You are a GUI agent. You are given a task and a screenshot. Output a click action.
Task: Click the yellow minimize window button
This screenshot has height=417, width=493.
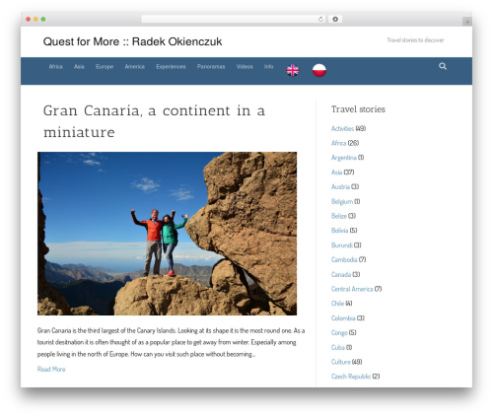coord(35,19)
